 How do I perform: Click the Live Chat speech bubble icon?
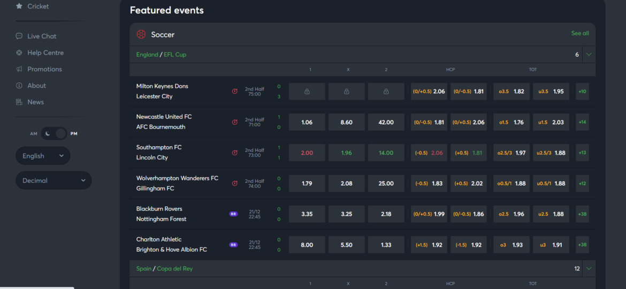click(x=19, y=36)
